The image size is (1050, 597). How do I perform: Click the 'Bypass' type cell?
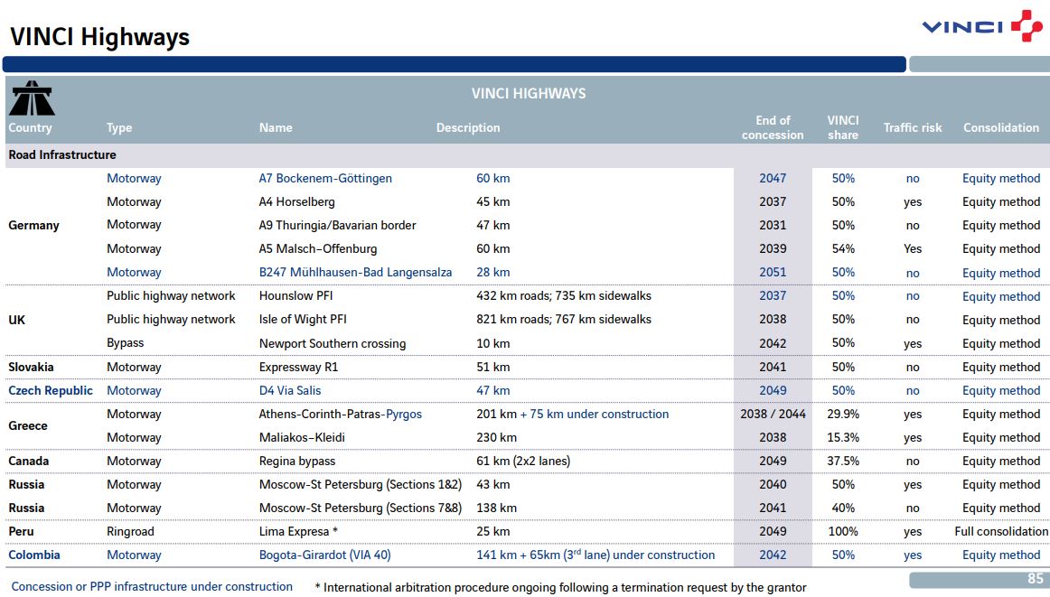pos(126,342)
